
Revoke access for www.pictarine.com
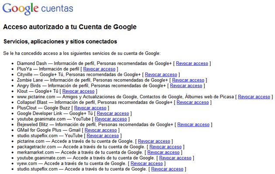[x=254, y=97]
